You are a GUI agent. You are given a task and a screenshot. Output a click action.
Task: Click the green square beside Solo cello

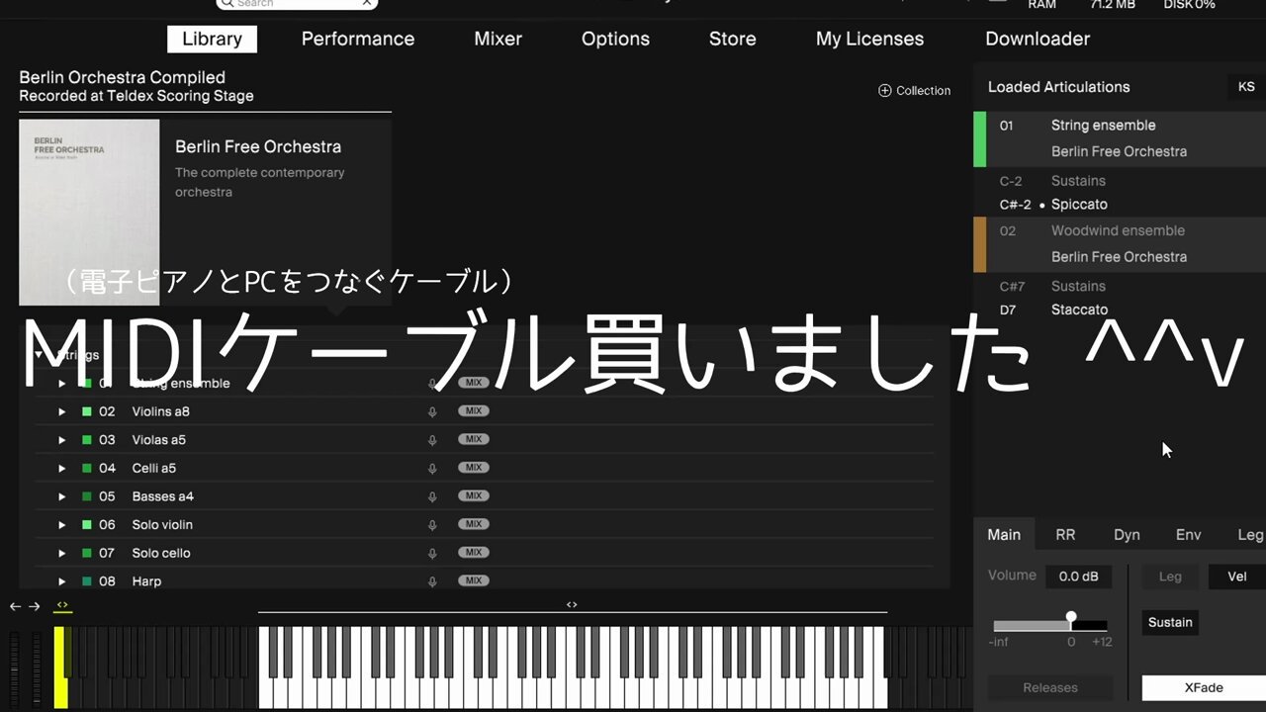(x=87, y=553)
